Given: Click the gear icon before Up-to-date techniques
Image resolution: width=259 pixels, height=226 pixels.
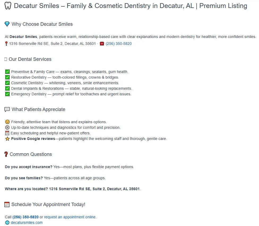Looking at the screenshot, I should coord(7,127).
